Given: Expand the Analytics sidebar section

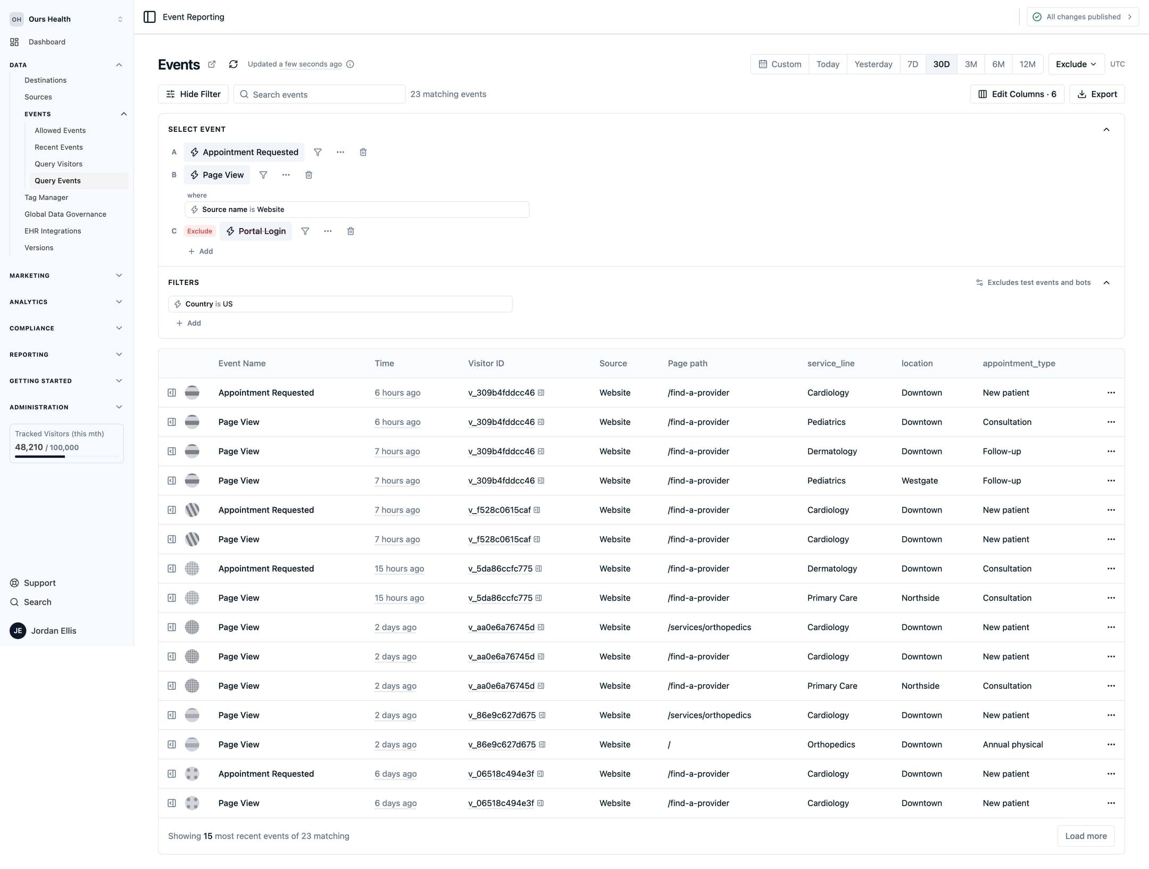Looking at the screenshot, I should tap(119, 302).
